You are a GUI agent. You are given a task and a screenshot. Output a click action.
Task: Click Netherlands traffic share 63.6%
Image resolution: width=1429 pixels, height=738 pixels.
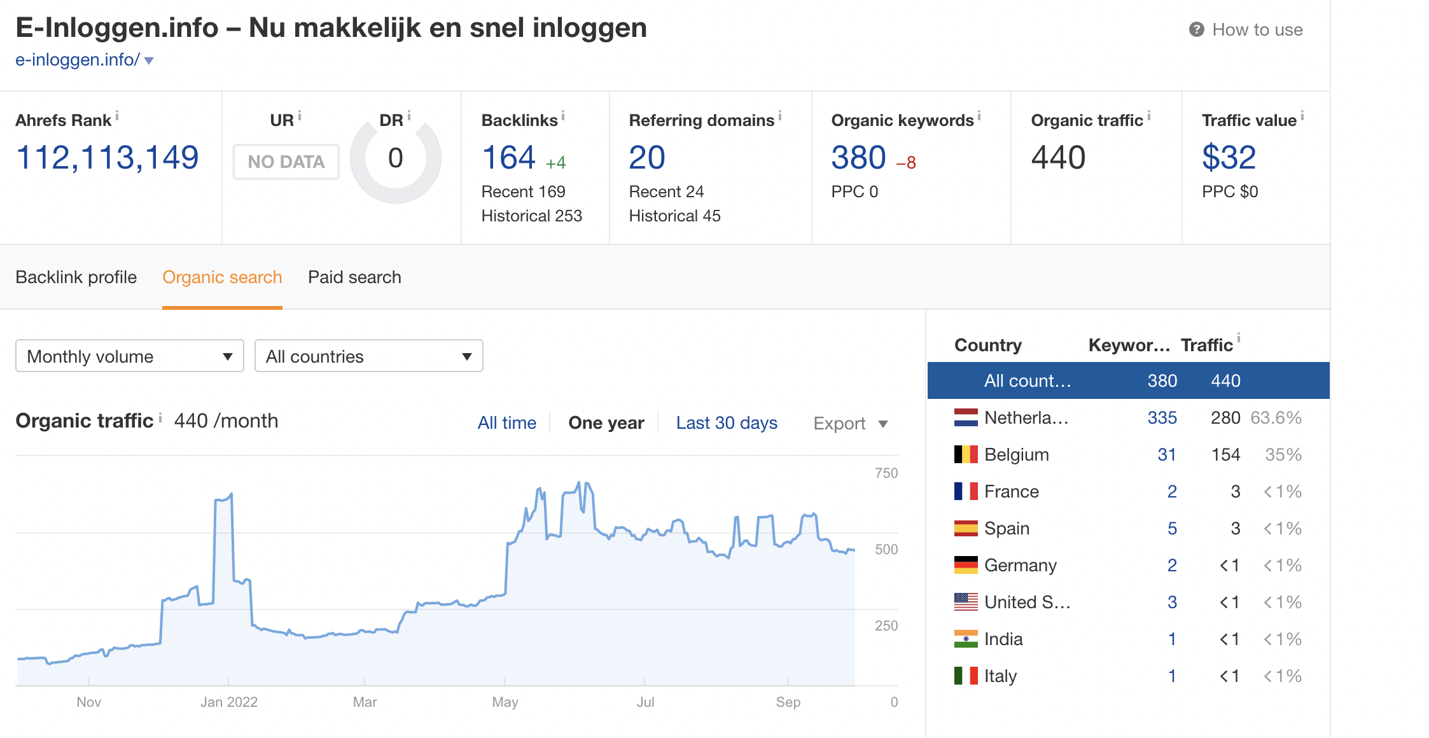click(x=1276, y=418)
